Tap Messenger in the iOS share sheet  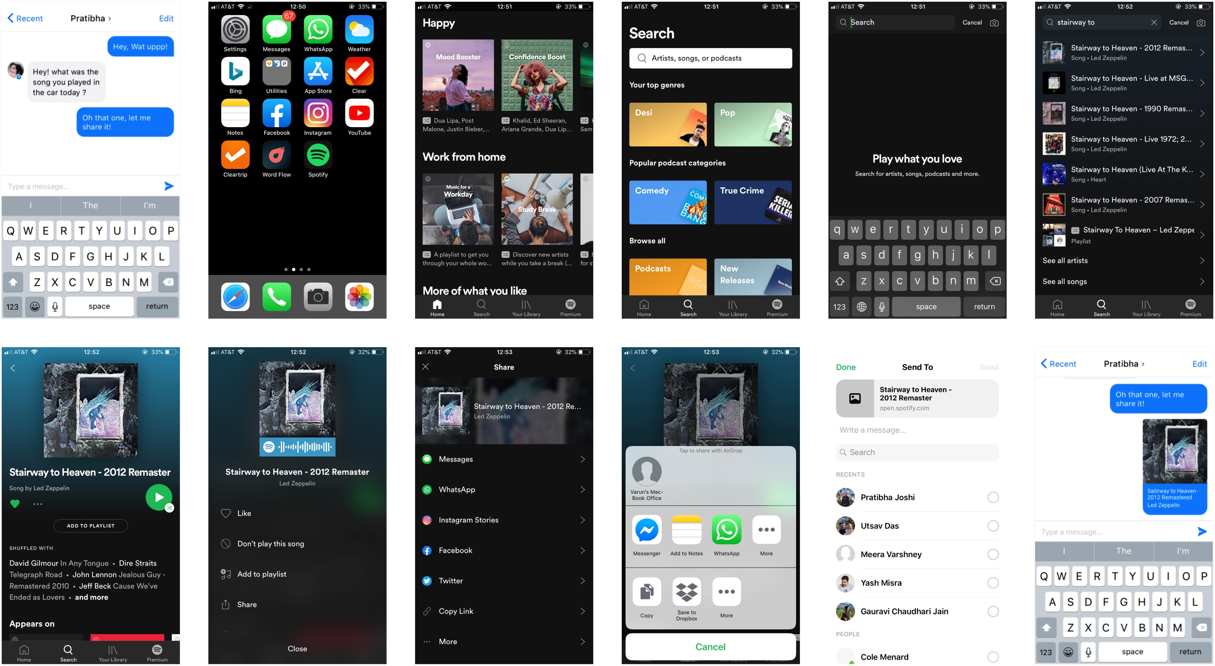click(x=647, y=530)
